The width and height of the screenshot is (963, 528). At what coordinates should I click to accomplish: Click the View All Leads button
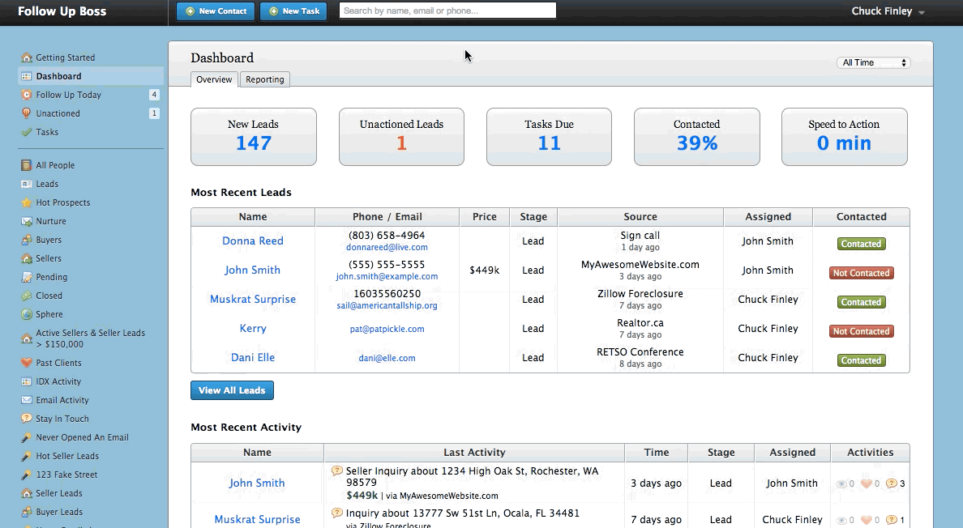pyautogui.click(x=232, y=390)
